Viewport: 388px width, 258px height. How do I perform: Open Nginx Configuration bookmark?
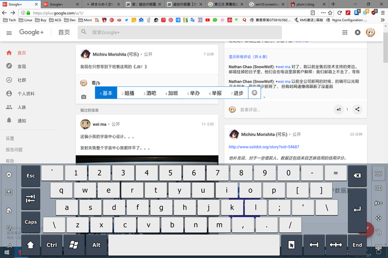pyautogui.click(x=347, y=20)
